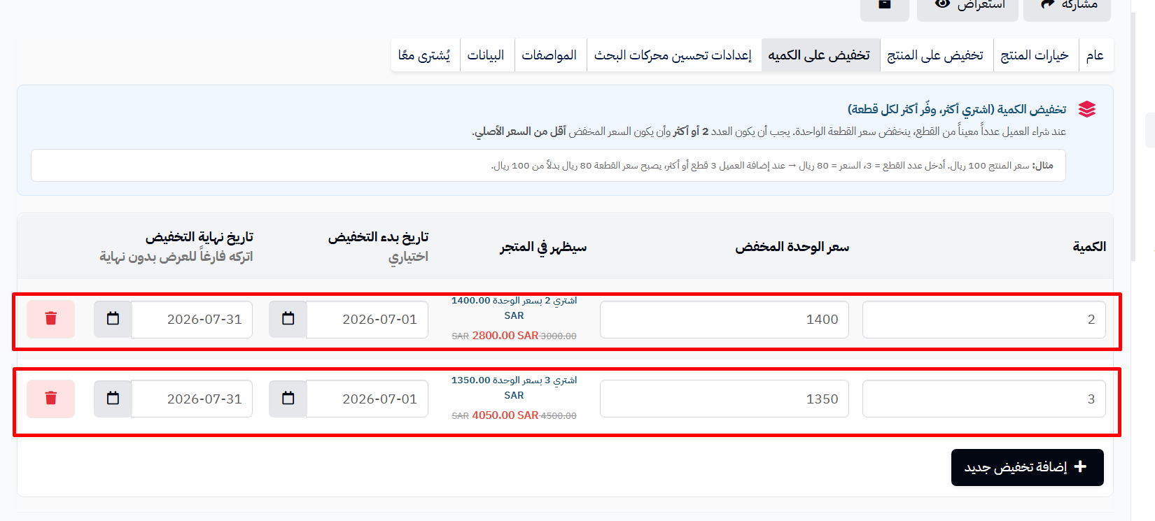
Task: Click end date field 2026-07-31 in first row
Action: (x=192, y=320)
